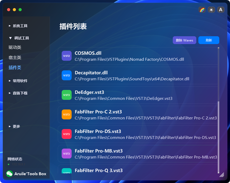The width and height of the screenshot is (230, 183).
Task: Click the WeChat icon beside Aruile'Tools Box
Action: [9, 174]
